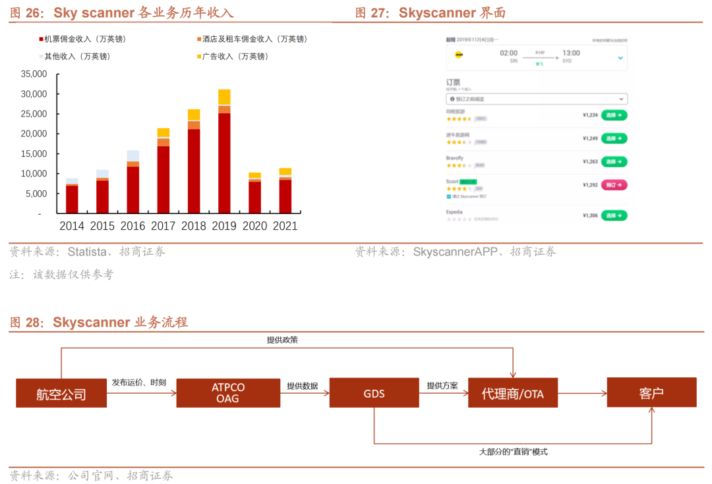This screenshot has width=712, height=484.
Task: Click the review count bubble for 途牛旅游网
Action: [481, 142]
